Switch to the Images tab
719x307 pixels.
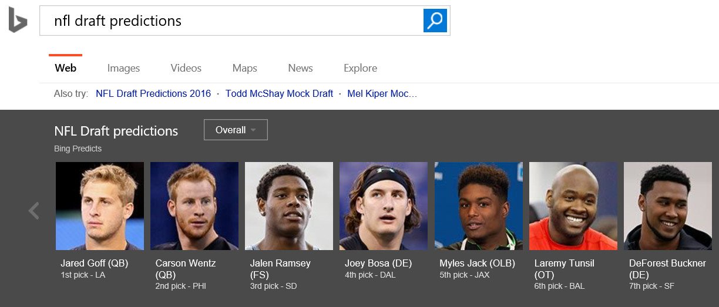point(123,68)
